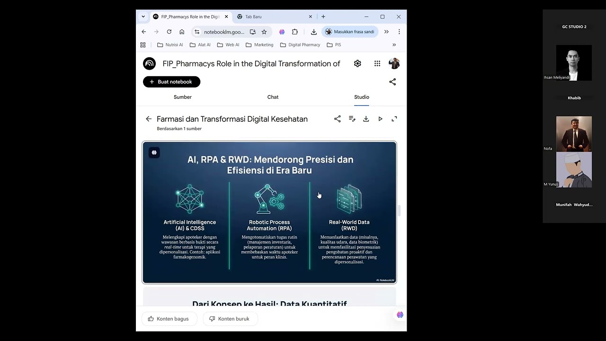The width and height of the screenshot is (606, 341).
Task: Switch to the Sumber tab
Action: (x=183, y=97)
